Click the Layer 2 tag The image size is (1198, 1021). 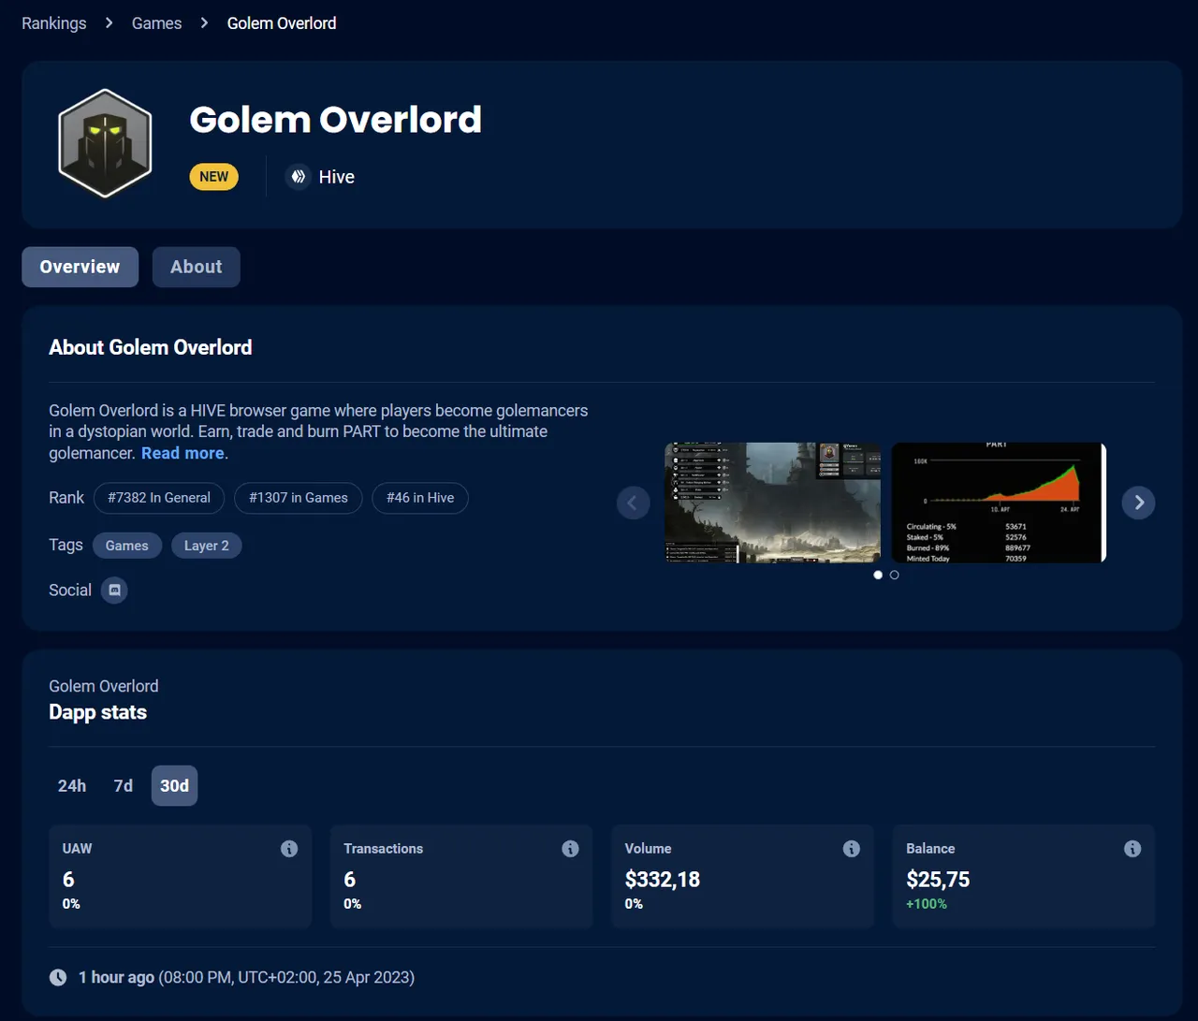pos(207,546)
